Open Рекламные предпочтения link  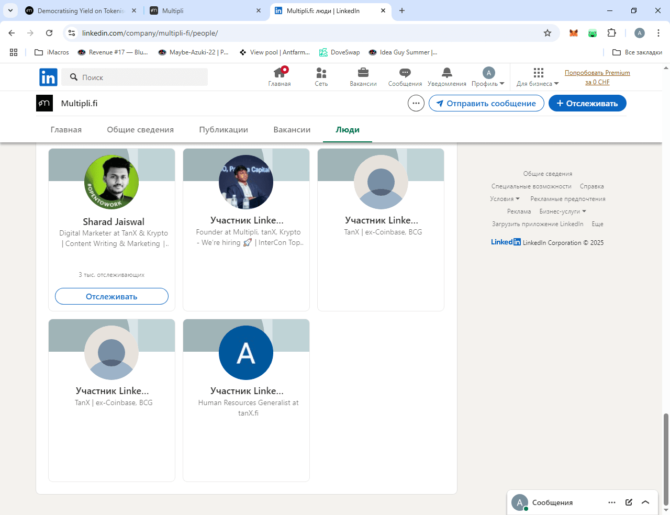tap(568, 199)
